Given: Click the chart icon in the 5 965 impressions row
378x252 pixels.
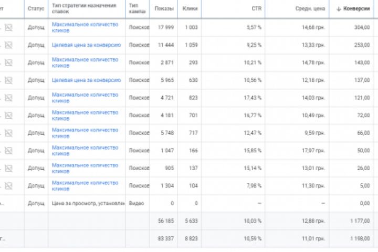Looking at the screenshot, I should click(9, 80).
